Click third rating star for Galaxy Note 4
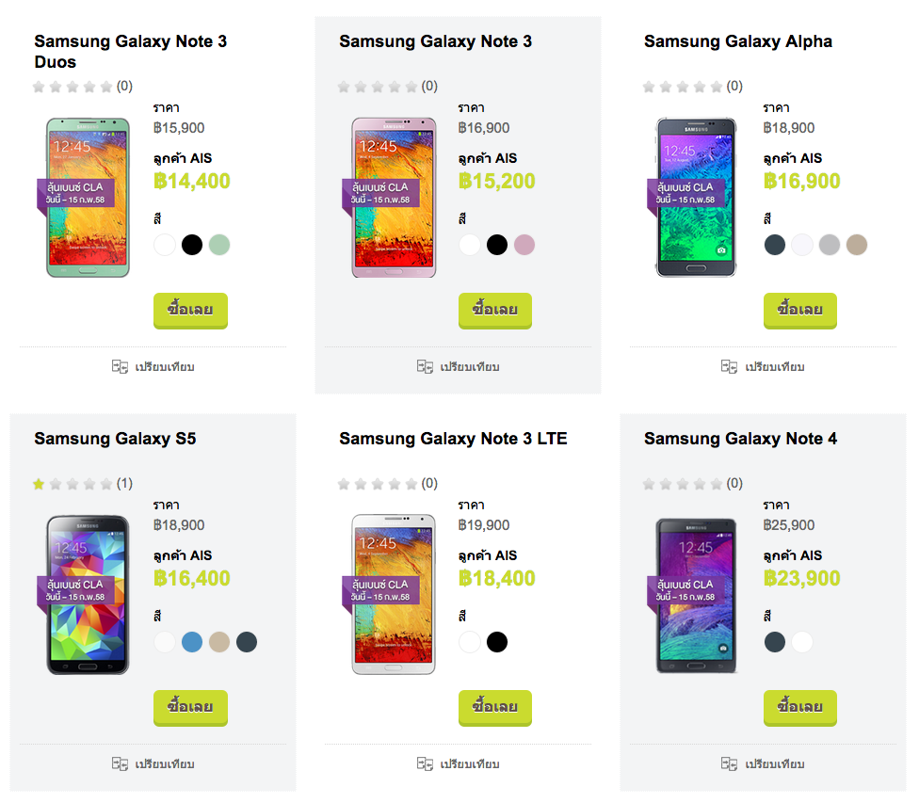The width and height of the screenshot is (919, 803). [x=683, y=484]
